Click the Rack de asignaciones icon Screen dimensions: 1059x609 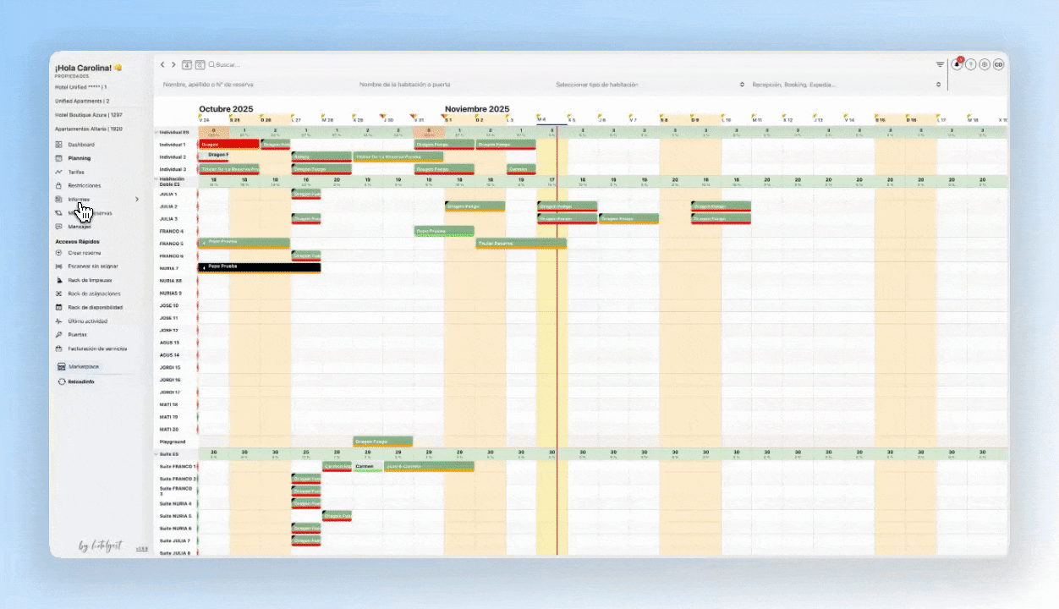pos(58,294)
